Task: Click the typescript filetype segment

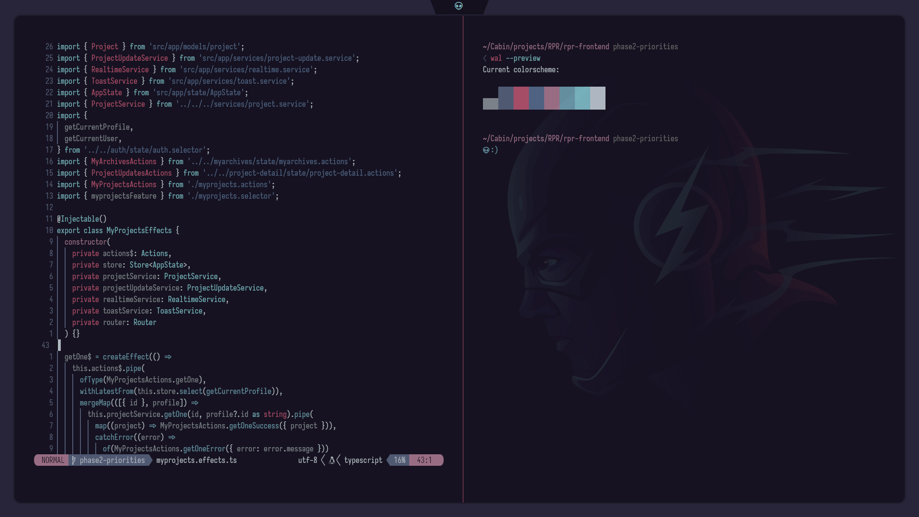Action: (x=363, y=461)
